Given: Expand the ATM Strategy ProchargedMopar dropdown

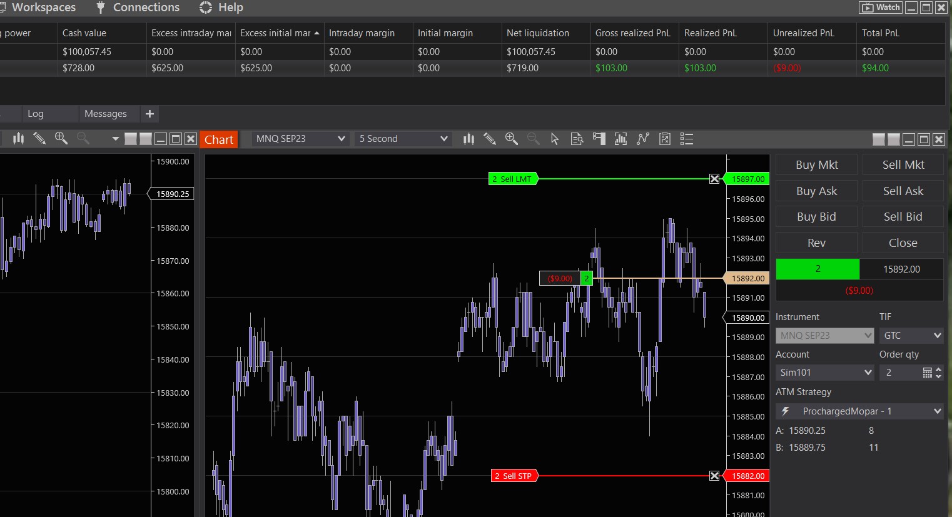Looking at the screenshot, I should tap(859, 411).
